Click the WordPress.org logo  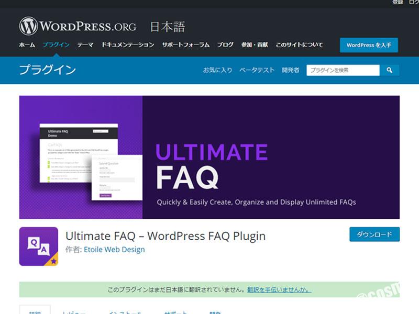(78, 26)
